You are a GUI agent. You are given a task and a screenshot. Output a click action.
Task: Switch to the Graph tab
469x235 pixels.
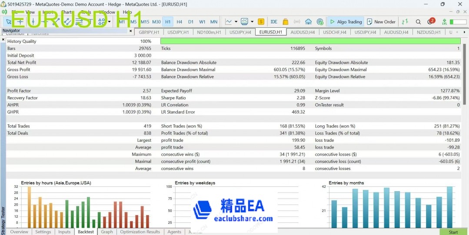pos(107,232)
